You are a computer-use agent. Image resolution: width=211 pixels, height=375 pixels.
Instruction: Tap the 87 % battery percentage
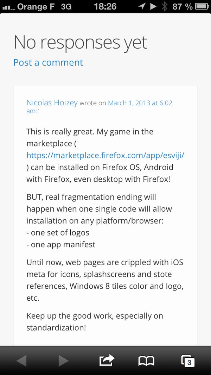pyautogui.click(x=183, y=6)
